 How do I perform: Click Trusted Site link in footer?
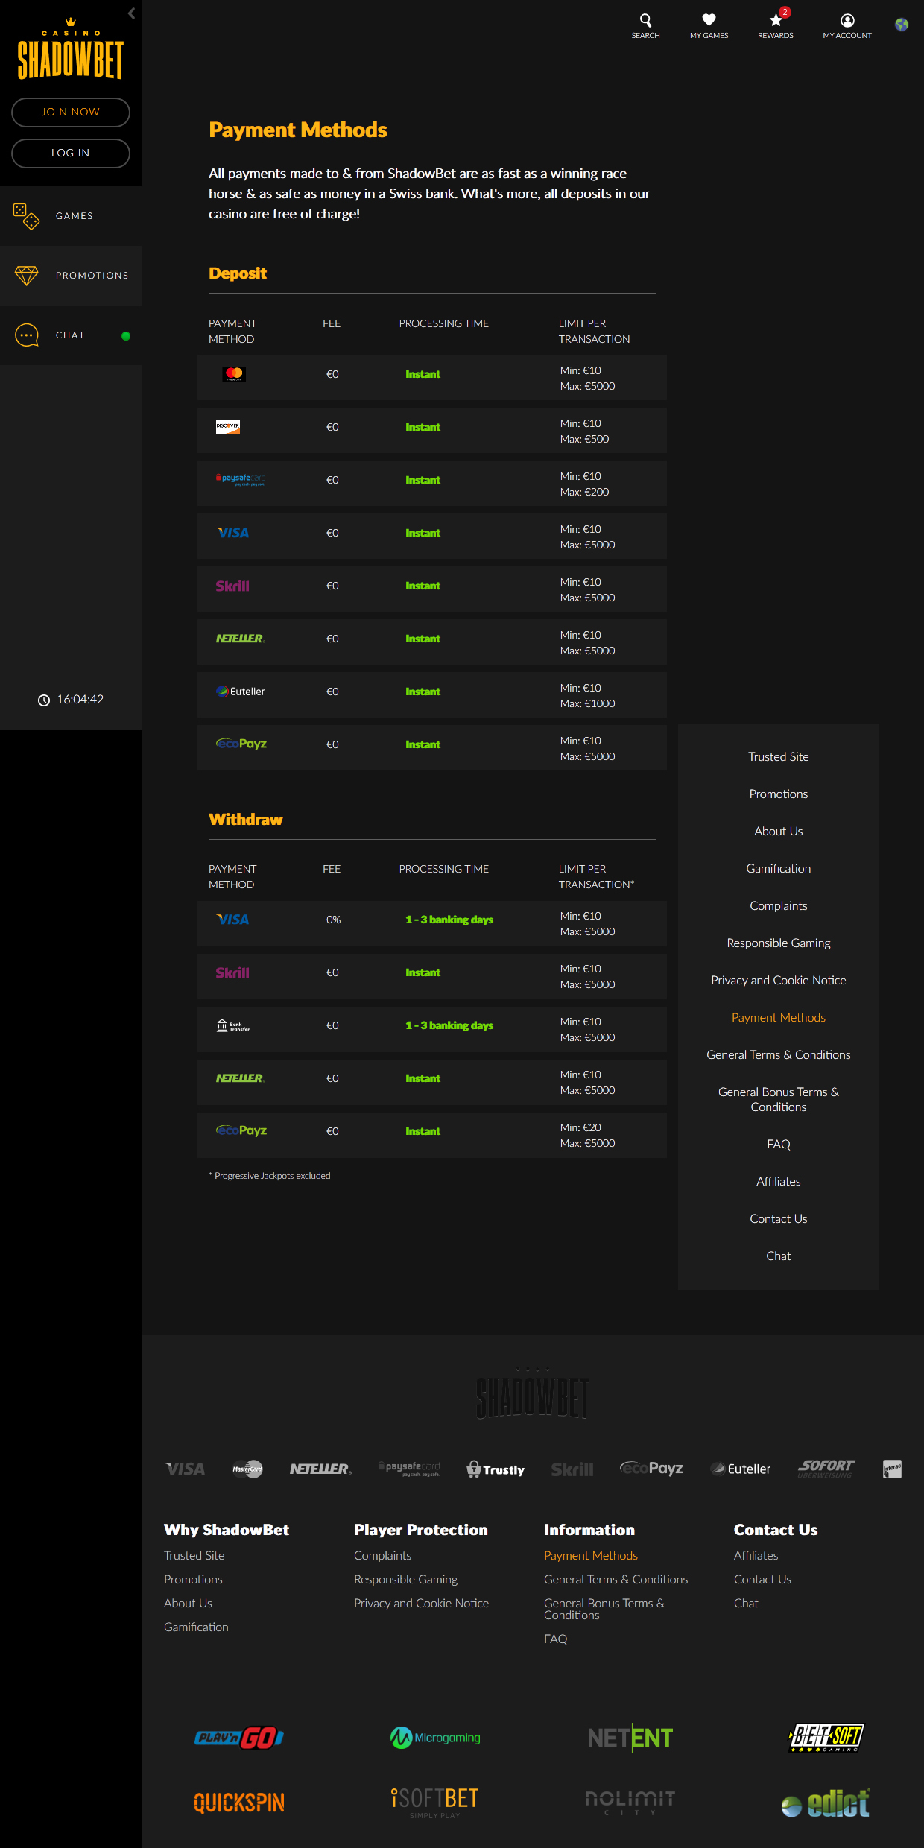pos(194,1555)
